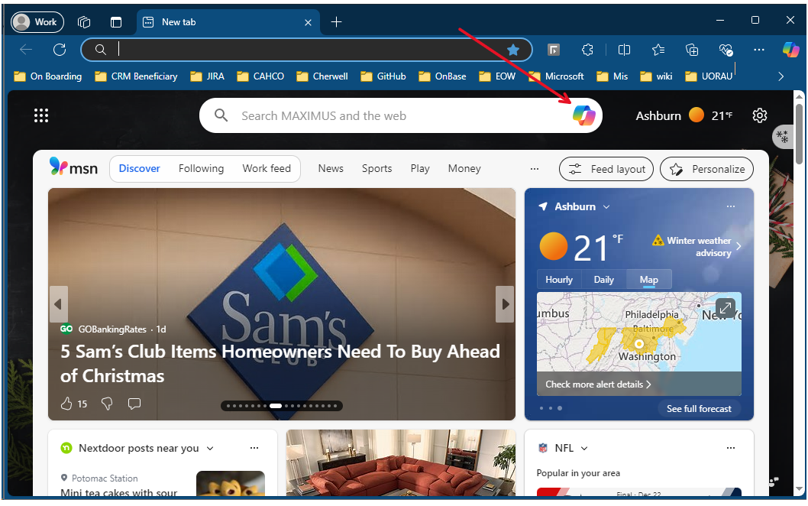Open the Collections icon
Screen dimensions: 808x506
click(x=692, y=50)
